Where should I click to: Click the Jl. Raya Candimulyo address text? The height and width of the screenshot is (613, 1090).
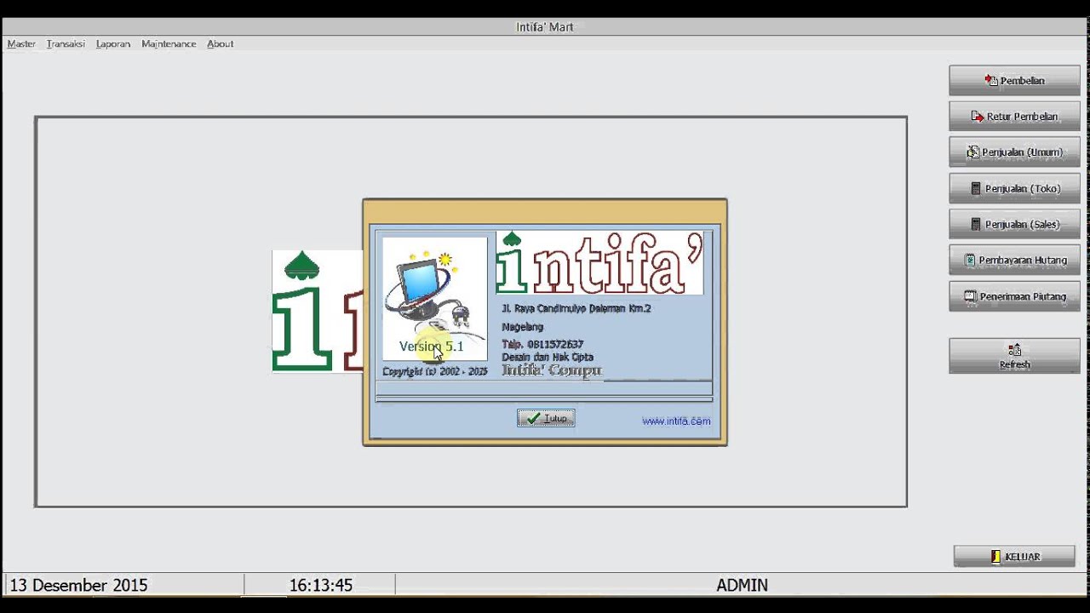point(577,308)
